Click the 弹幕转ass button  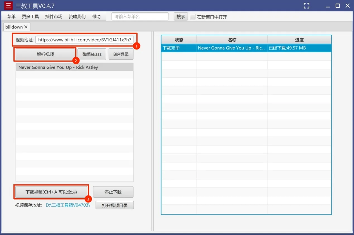pyautogui.click(x=92, y=54)
